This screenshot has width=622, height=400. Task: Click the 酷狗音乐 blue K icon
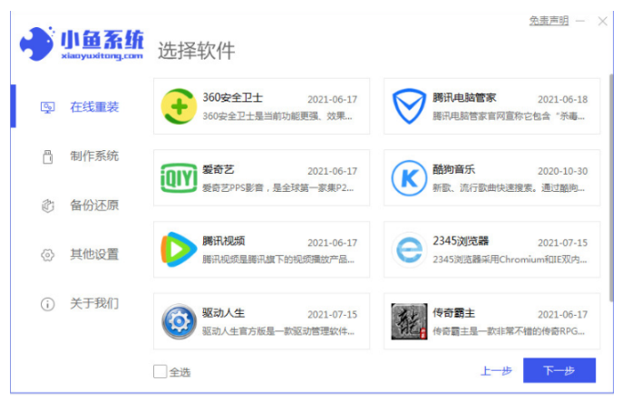tap(409, 177)
